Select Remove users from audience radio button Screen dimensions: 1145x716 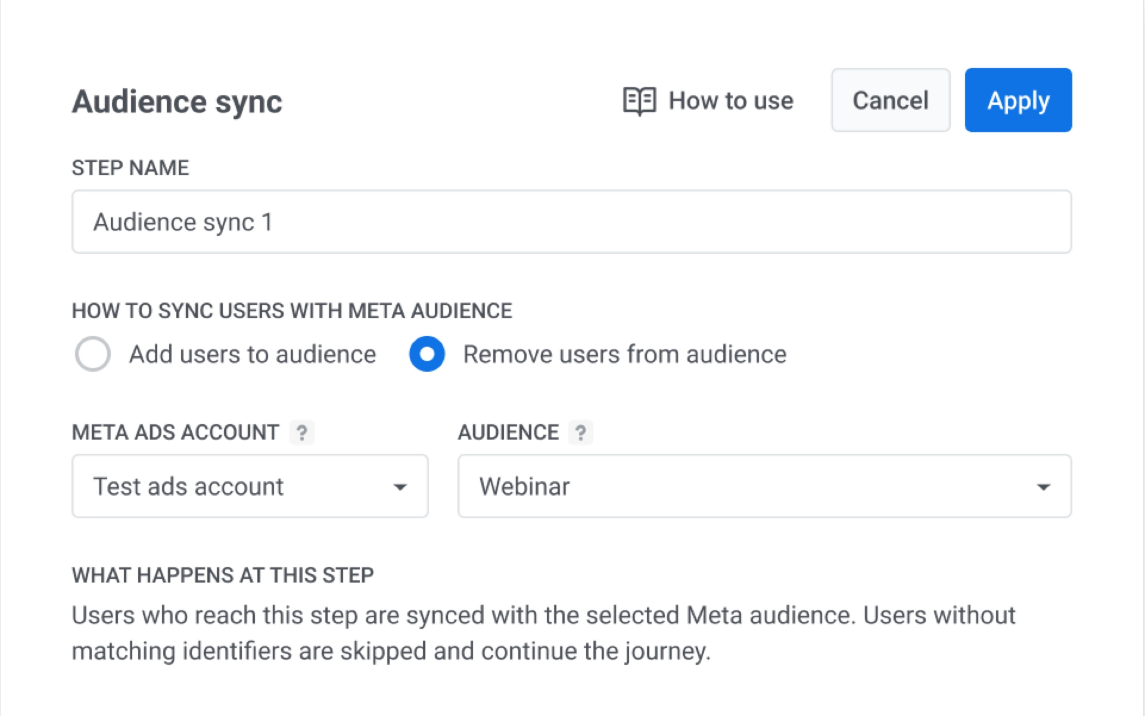[x=427, y=354]
